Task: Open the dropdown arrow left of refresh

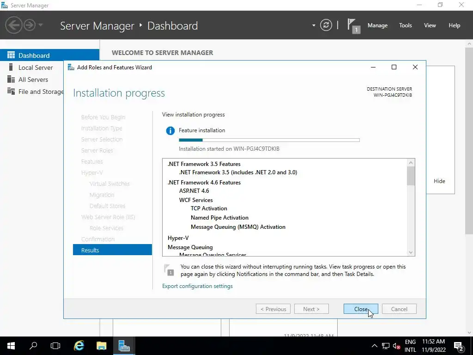Action: tap(314, 25)
